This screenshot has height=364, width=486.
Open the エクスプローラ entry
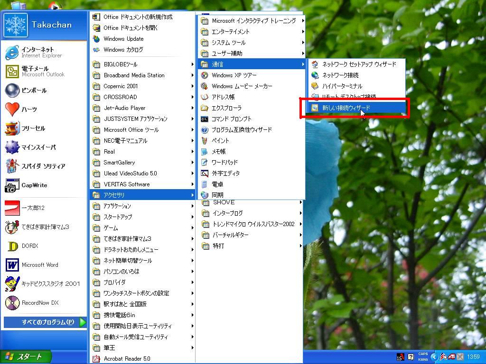pos(252,108)
